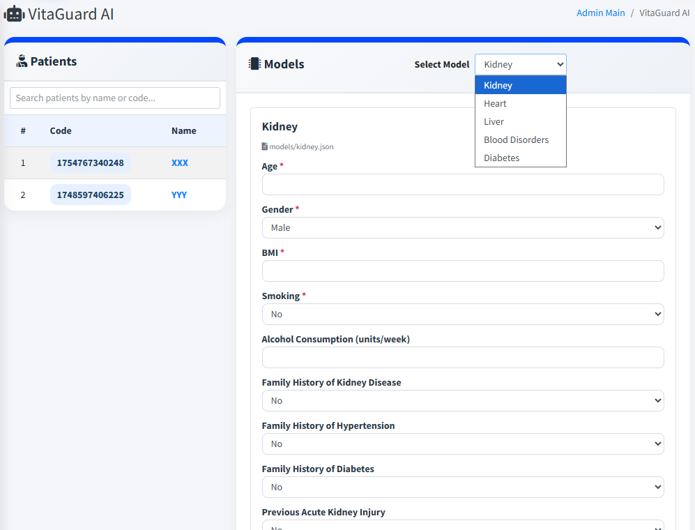Viewport: 695px width, 530px height.
Task: Click the Age input field
Action: coord(462,184)
